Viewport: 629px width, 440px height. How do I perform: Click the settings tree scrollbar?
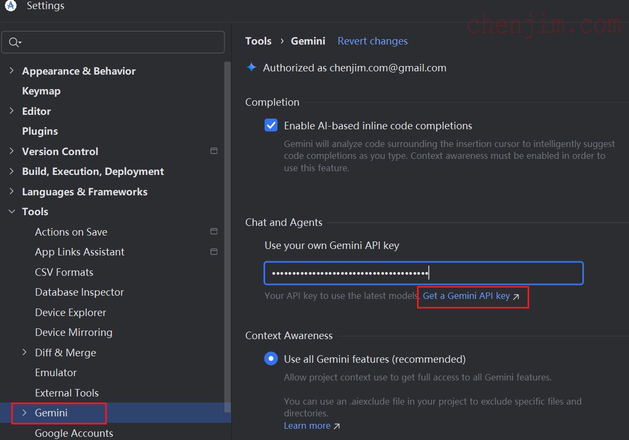228,237
